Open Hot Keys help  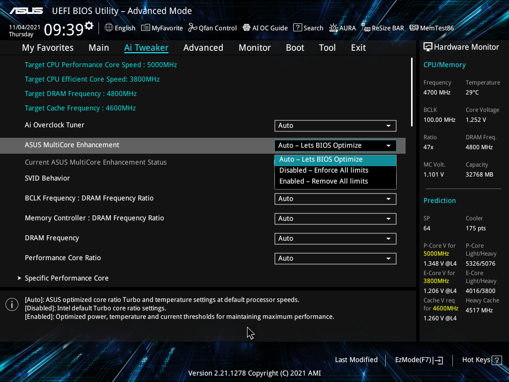tap(482, 360)
